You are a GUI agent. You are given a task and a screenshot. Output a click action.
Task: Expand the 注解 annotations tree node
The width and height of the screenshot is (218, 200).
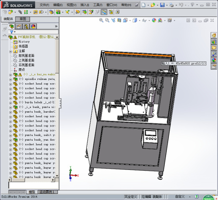[x=10, y=52]
